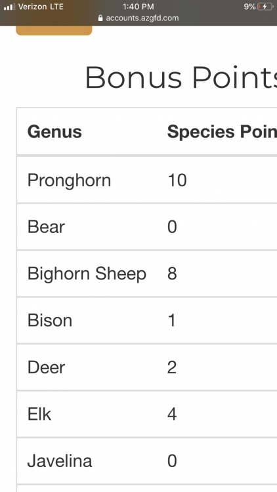Select the Deer row
Viewport: 277px width, 492px height.
[x=147, y=367]
